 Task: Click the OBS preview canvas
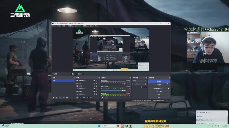[111, 49]
